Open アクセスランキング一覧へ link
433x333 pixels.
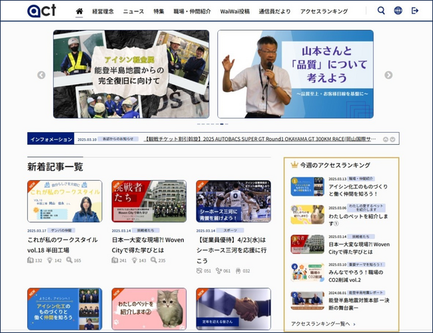(323, 324)
